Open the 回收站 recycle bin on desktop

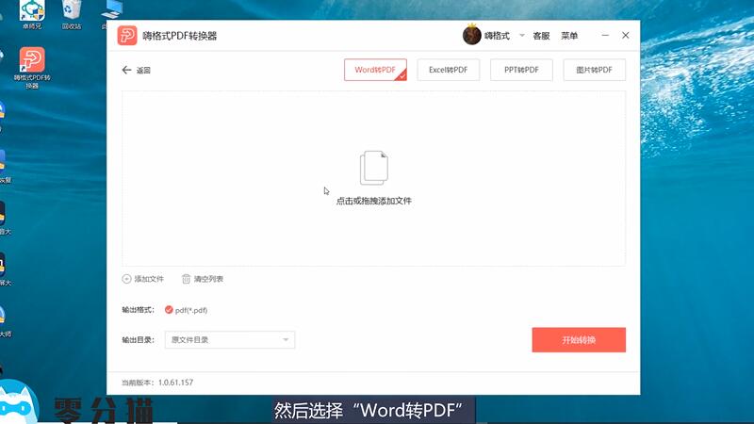[72, 11]
